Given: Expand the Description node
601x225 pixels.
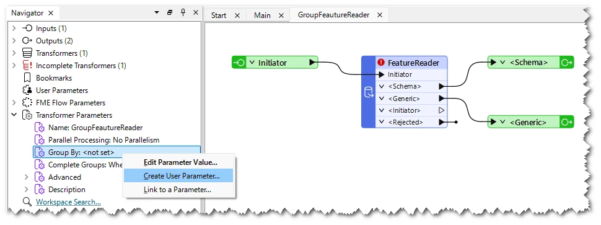Looking at the screenshot, I should point(27,189).
